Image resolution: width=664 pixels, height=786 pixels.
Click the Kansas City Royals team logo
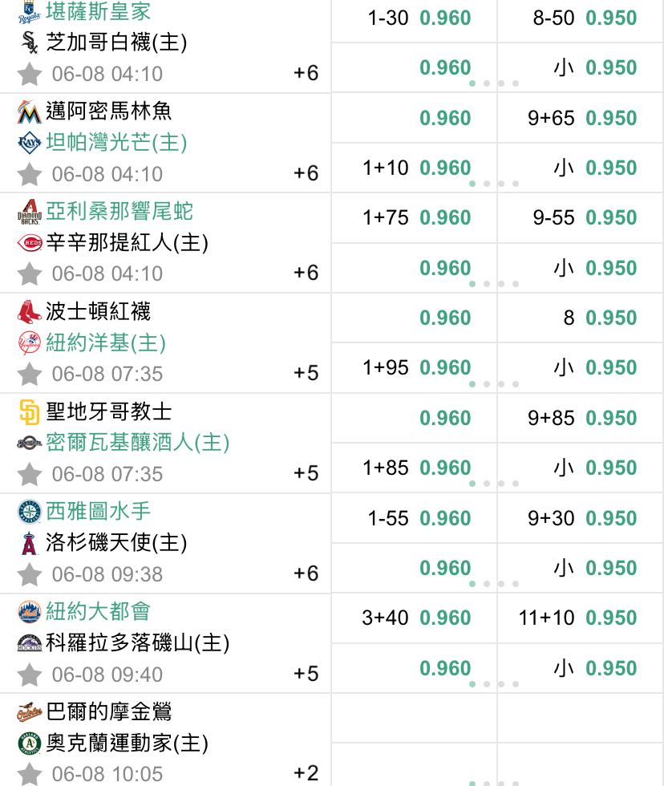(x=29, y=12)
